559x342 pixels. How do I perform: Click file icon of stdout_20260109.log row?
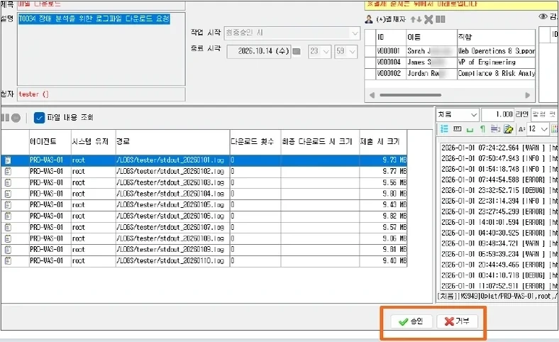[8, 250]
